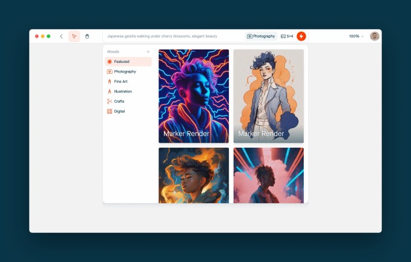Select the Crafts mood category
The image size is (411, 262).
[x=128, y=102]
